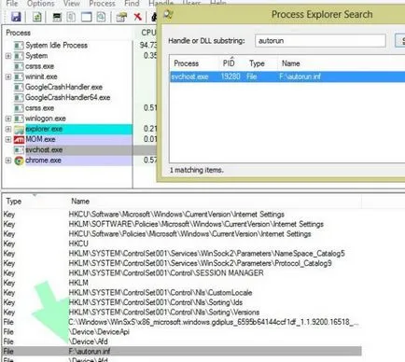Click the GoogleCrashHandler64.exe process icon
The width and height of the screenshot is (405, 362).
(19, 98)
